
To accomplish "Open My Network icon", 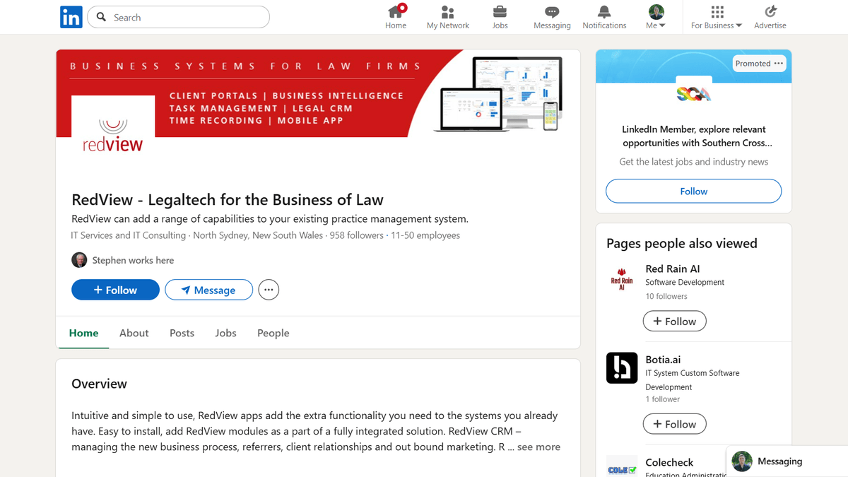I will pos(447,12).
